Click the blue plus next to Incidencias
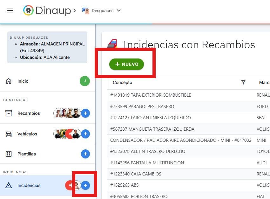This screenshot has width=270, height=199. pos(85,185)
